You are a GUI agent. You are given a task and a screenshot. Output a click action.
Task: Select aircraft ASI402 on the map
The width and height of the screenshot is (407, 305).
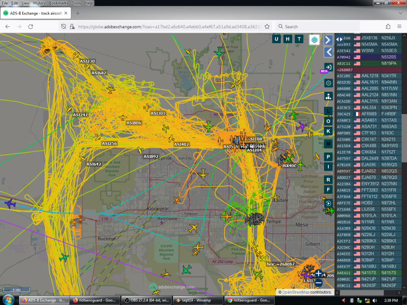click(x=171, y=139)
